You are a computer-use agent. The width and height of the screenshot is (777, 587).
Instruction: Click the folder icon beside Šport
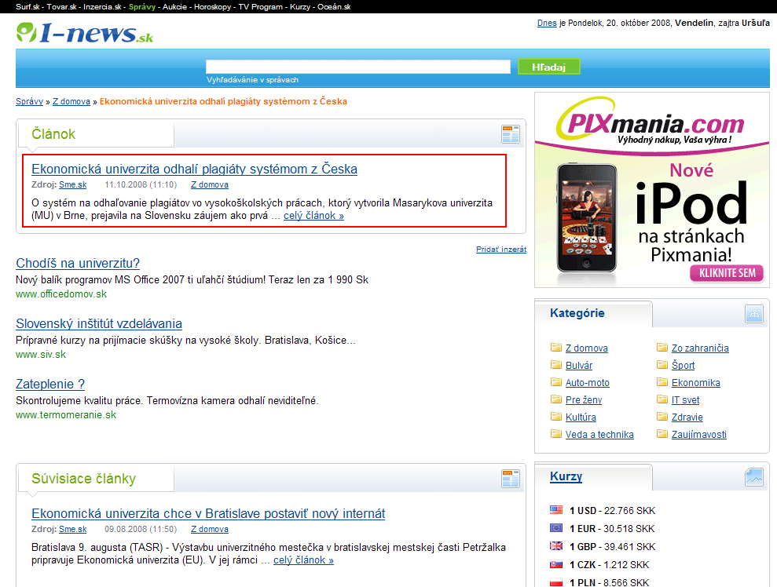(x=662, y=365)
